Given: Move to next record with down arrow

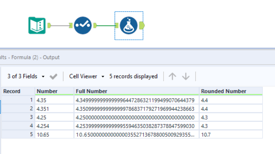Looking at the screenshot, I should point(186,76).
